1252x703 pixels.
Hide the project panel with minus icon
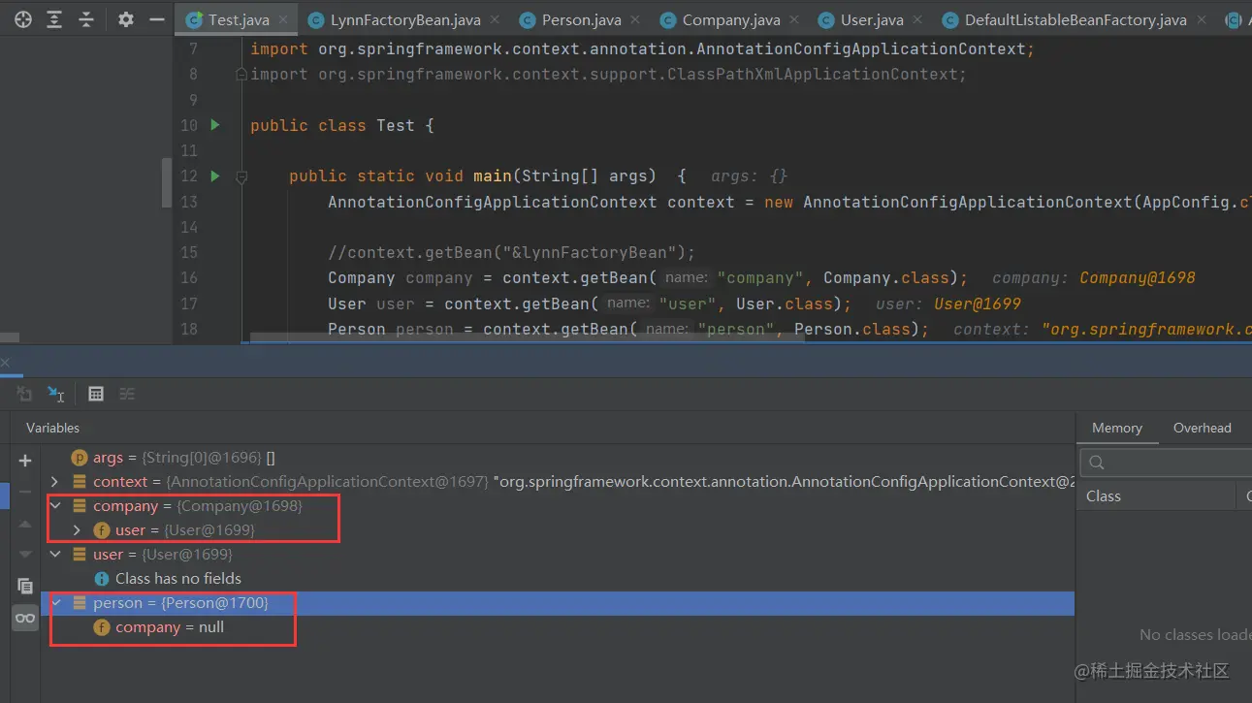point(156,19)
